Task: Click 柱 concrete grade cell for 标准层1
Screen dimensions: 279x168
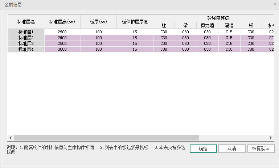Action: [x=164, y=32]
